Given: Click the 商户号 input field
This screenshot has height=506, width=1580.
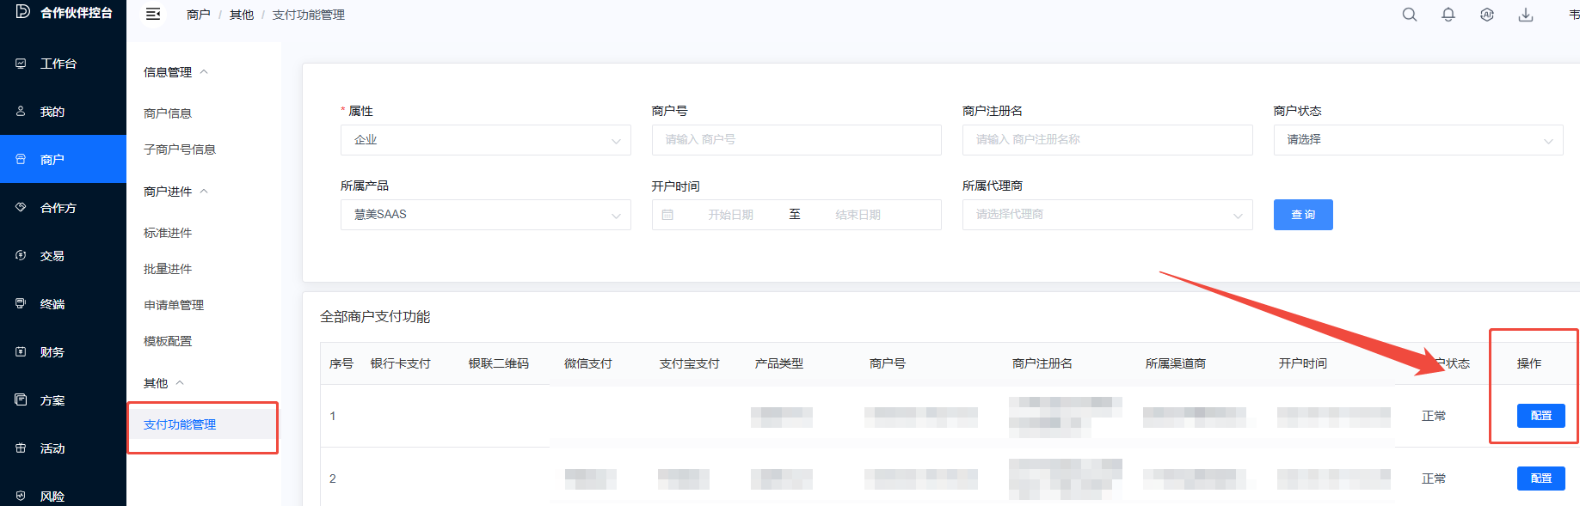Looking at the screenshot, I should click(796, 140).
